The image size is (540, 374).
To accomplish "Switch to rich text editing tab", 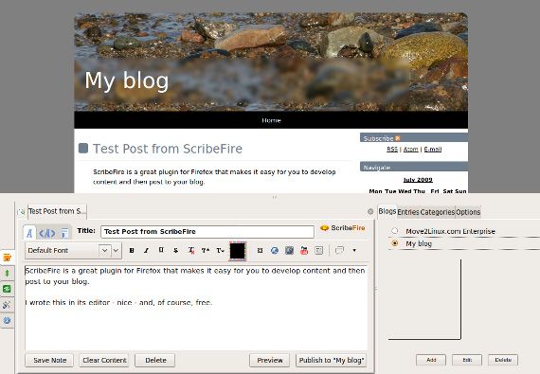I will pyautogui.click(x=29, y=233).
